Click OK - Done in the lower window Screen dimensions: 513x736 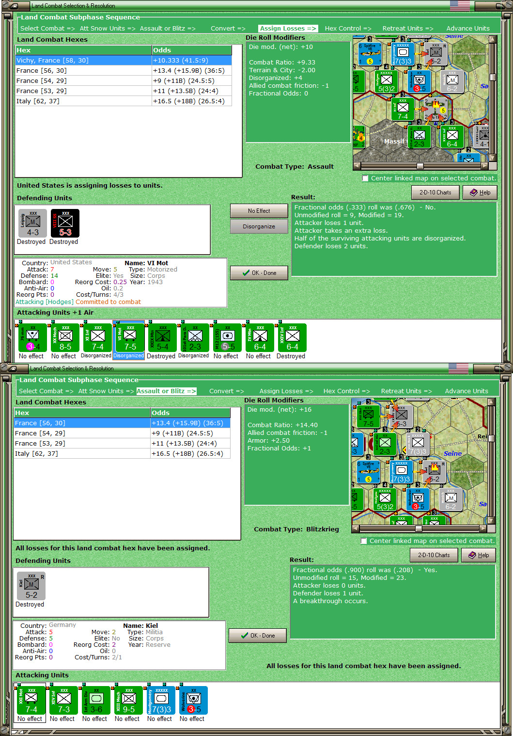coord(258,636)
